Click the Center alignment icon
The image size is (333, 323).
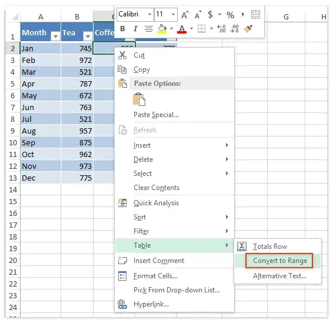(x=149, y=29)
